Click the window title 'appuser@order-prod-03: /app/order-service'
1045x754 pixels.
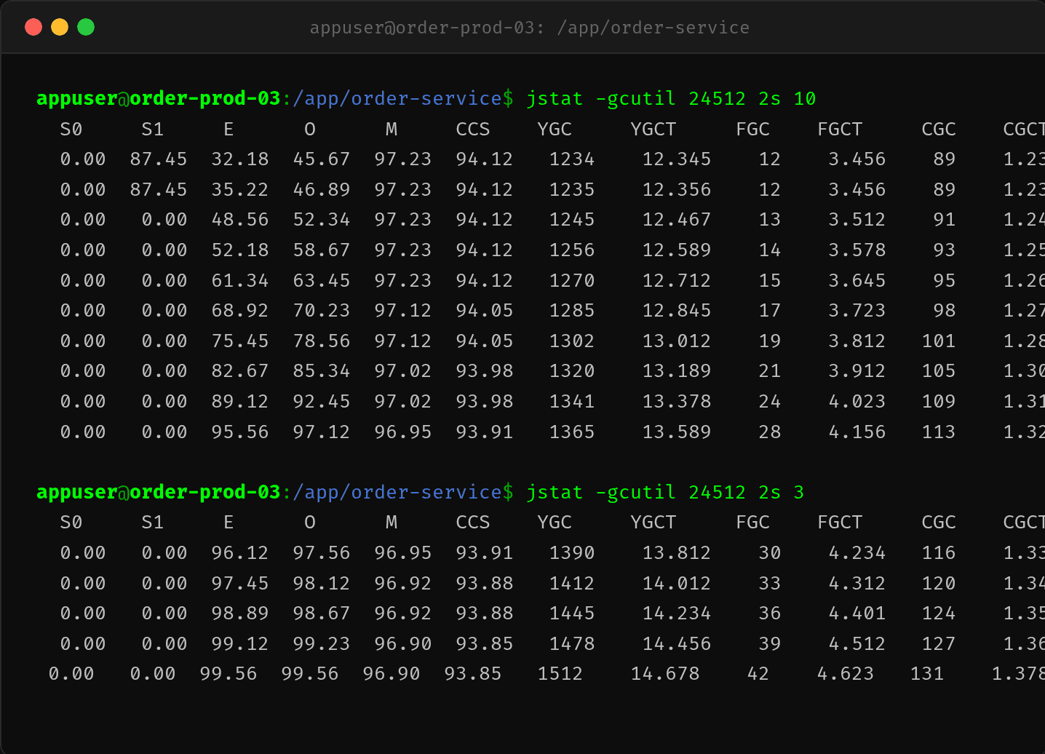coord(530,28)
